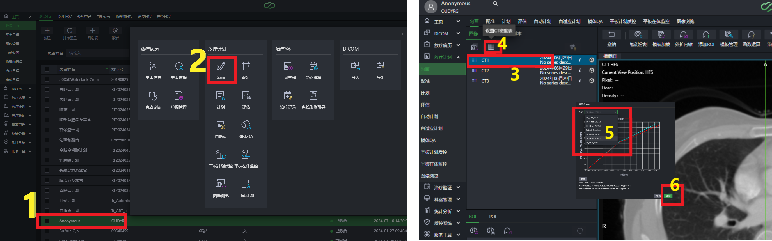Click the 列选项 column options button
The width and height of the screenshot is (772, 241).
coord(93,33)
